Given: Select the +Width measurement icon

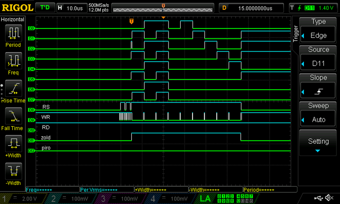Looking at the screenshot, I should pos(13,143).
